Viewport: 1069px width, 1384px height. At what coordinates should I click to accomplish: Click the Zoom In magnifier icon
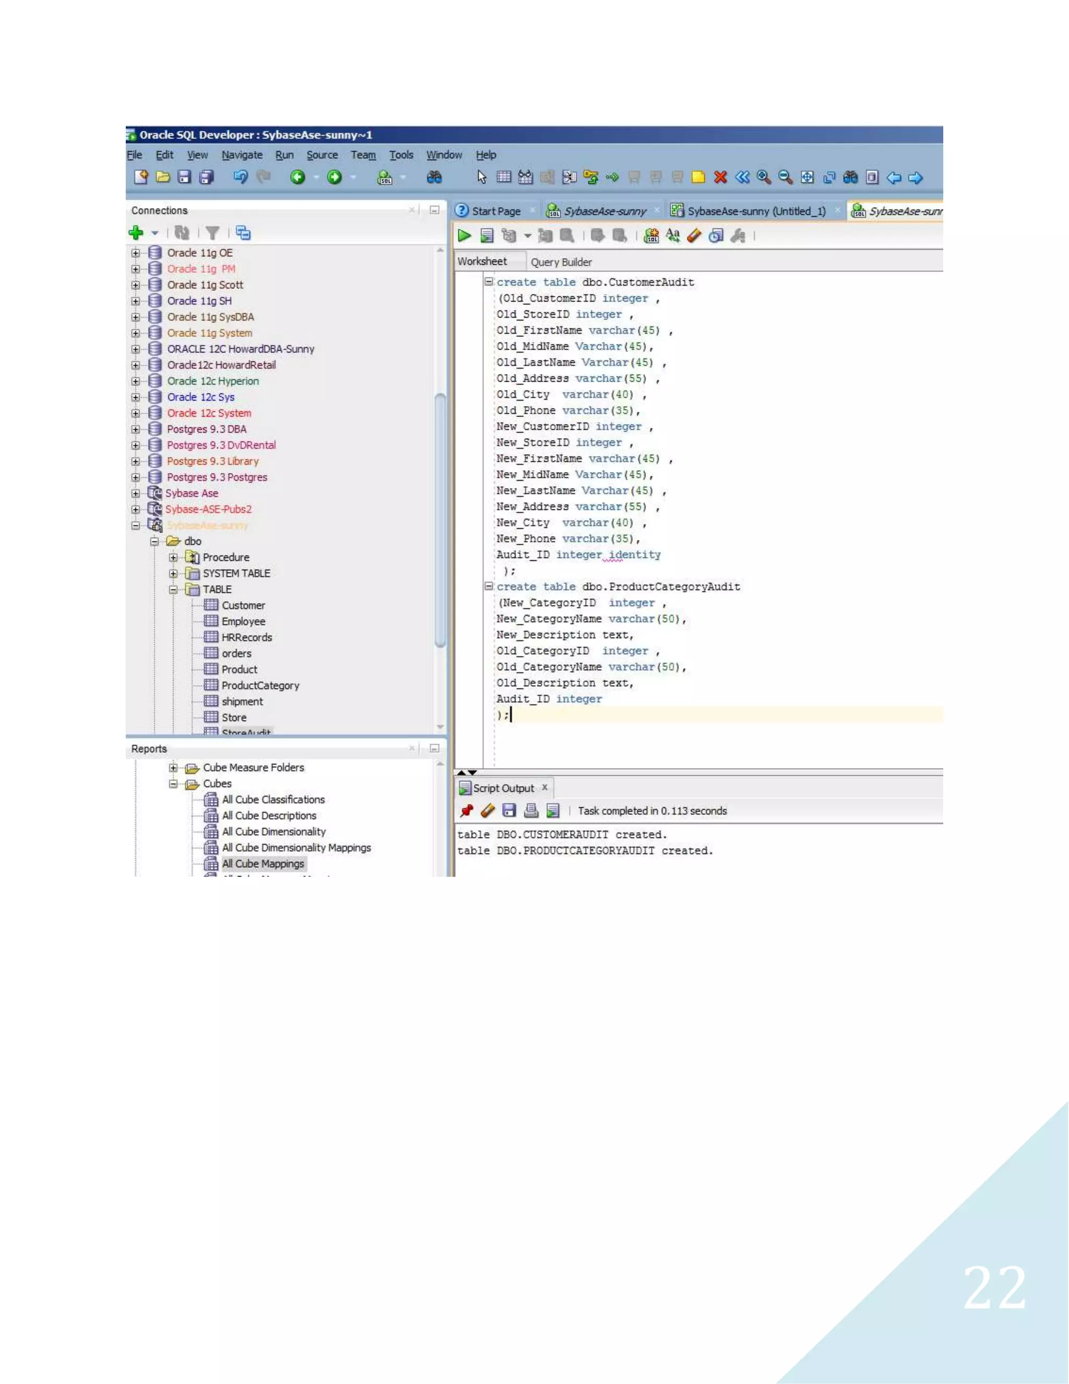point(764,178)
